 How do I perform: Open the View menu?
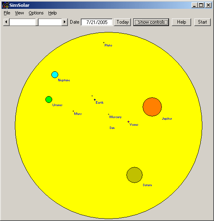[20, 13]
